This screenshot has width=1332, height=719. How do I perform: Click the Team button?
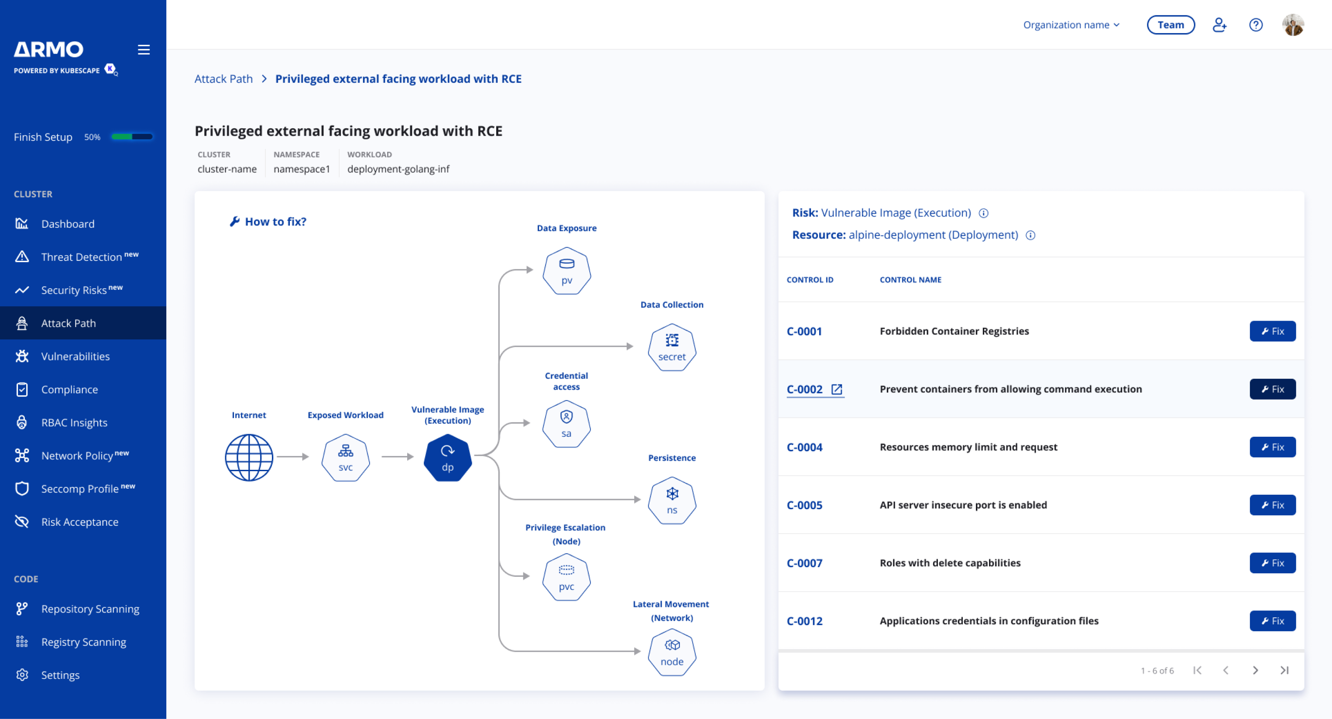(x=1171, y=25)
